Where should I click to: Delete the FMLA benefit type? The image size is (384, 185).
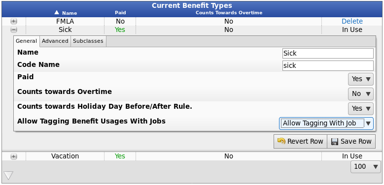click(x=352, y=22)
